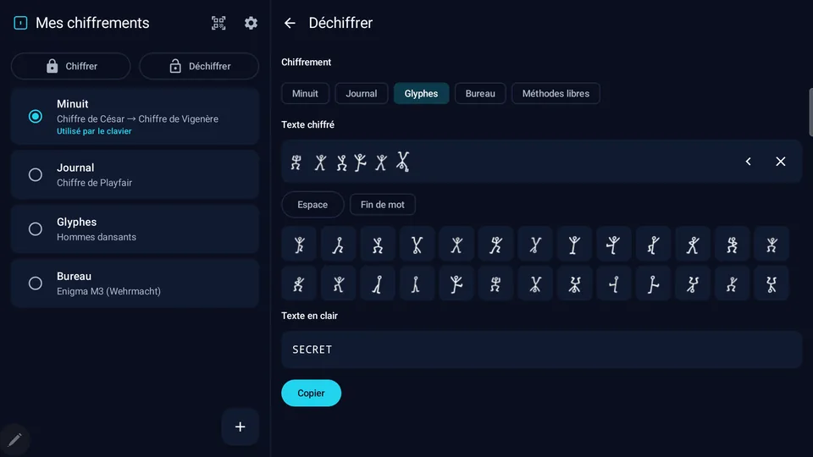813x457 pixels.
Task: Tap the dancing-man glyph key for letter A
Action: point(299,245)
